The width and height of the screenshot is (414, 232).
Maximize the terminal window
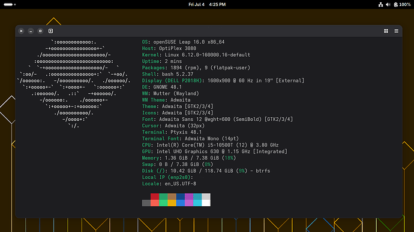40,31
